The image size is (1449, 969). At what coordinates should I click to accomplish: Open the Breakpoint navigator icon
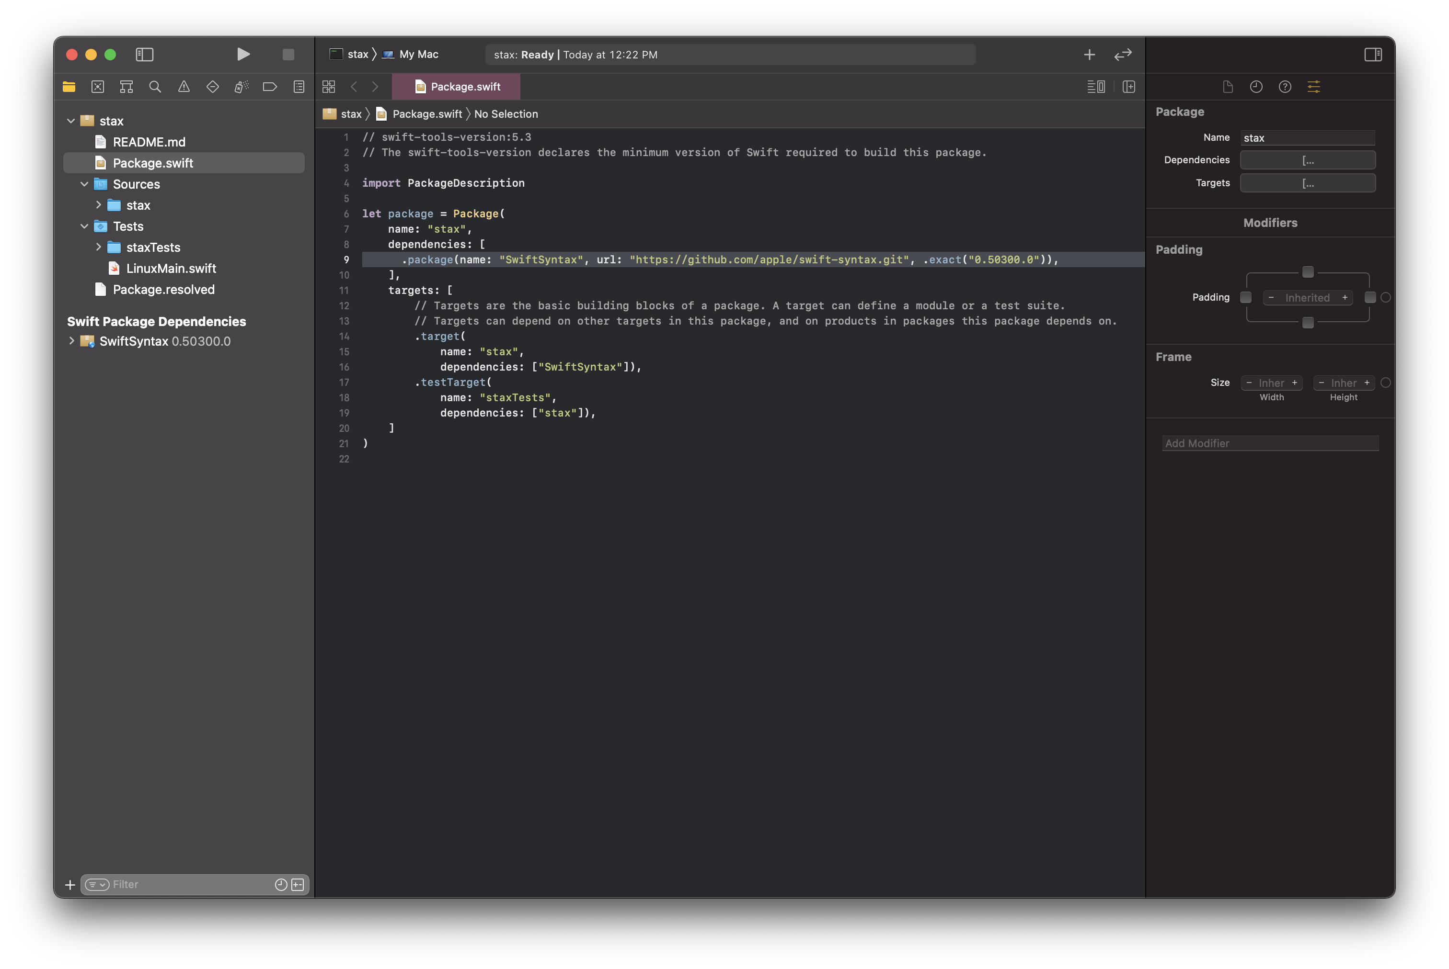pyautogui.click(x=270, y=87)
